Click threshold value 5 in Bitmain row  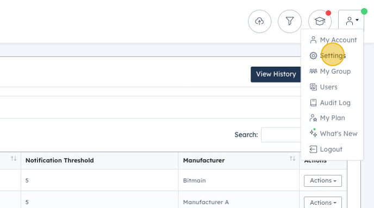27,181
